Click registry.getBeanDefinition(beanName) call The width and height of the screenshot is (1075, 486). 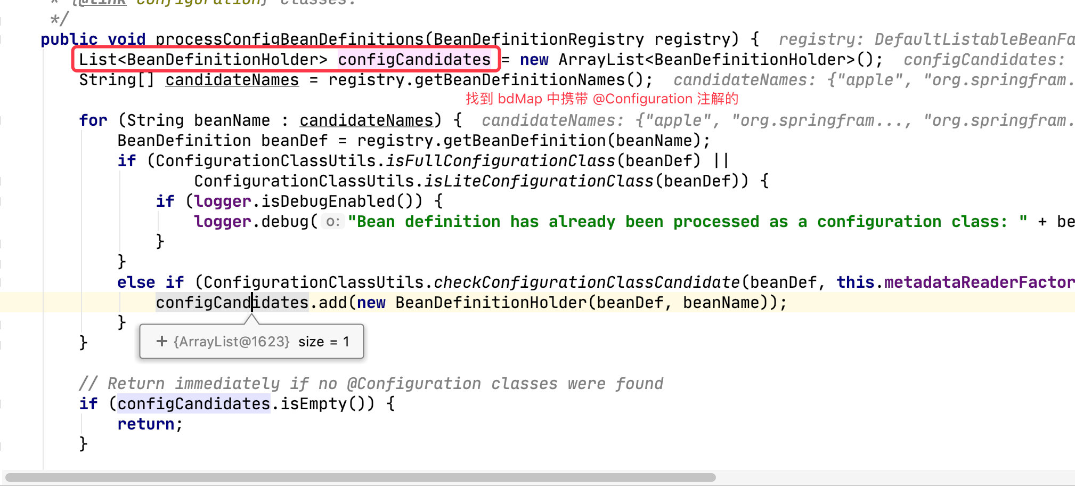tap(529, 141)
